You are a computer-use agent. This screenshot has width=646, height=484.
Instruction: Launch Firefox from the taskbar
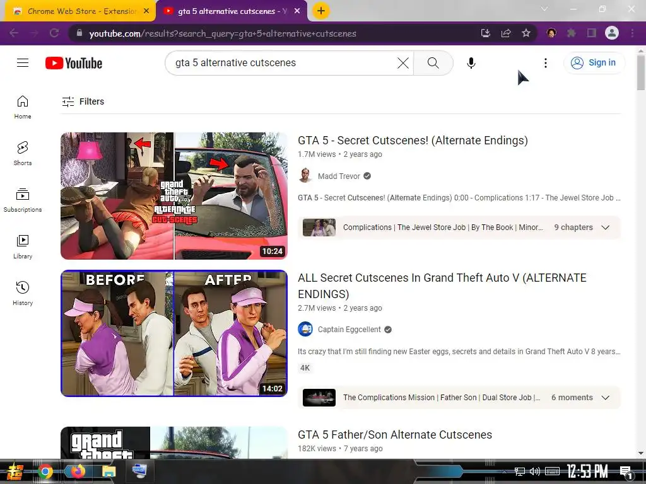[77, 471]
